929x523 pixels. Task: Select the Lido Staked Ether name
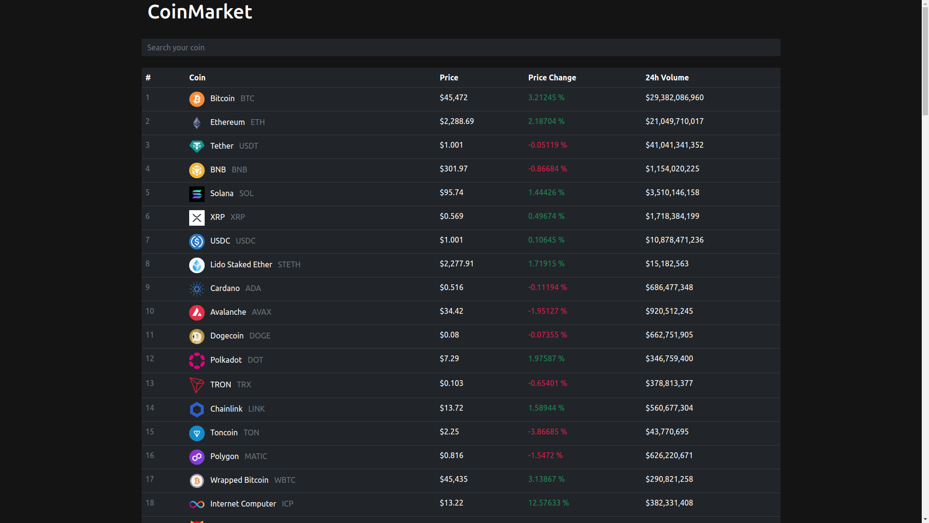(241, 264)
